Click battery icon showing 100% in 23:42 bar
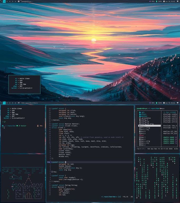 point(156,1)
